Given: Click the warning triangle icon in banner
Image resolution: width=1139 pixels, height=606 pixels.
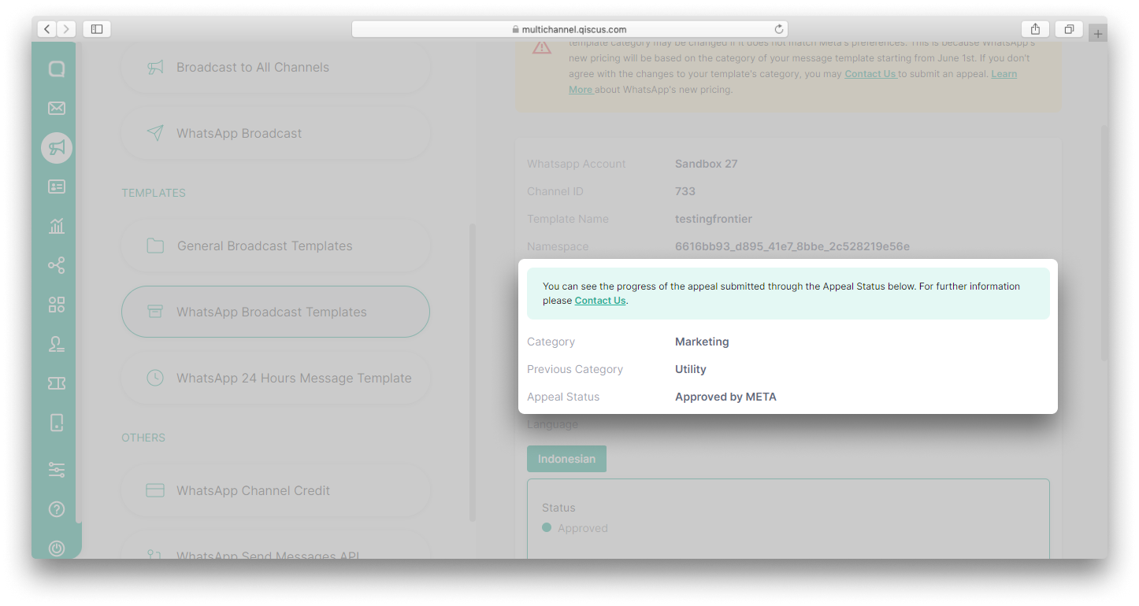Looking at the screenshot, I should pyautogui.click(x=542, y=48).
